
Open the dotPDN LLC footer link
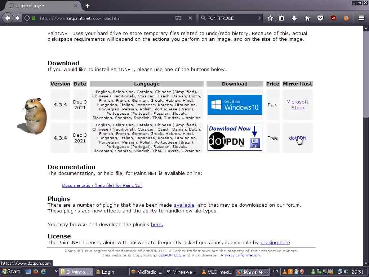(170, 255)
